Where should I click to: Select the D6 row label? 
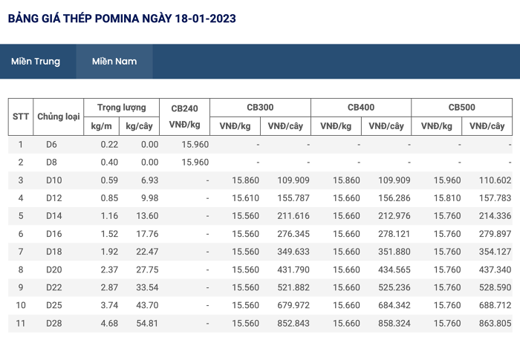[x=51, y=145]
